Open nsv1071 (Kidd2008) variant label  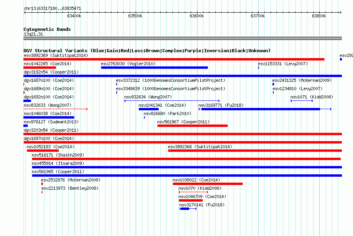click(x=312, y=97)
